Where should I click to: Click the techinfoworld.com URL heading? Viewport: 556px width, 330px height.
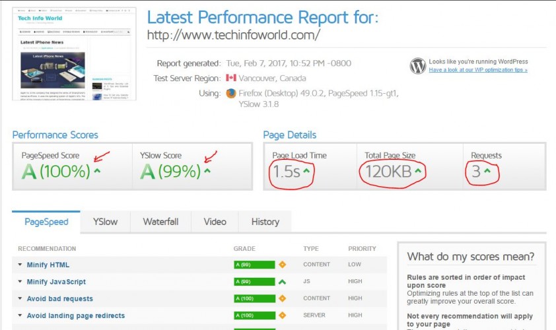234,35
